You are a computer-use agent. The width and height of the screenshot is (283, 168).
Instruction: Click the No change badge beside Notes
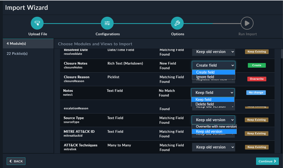(256, 92)
